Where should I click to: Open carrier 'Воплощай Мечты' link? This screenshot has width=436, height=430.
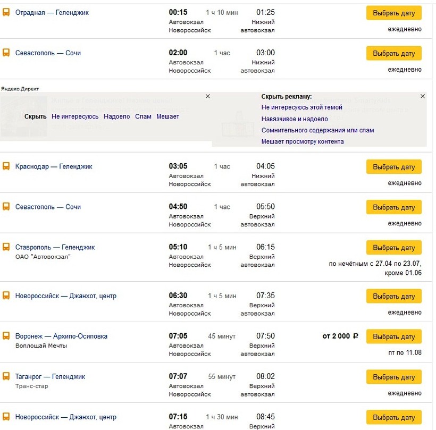41,345
